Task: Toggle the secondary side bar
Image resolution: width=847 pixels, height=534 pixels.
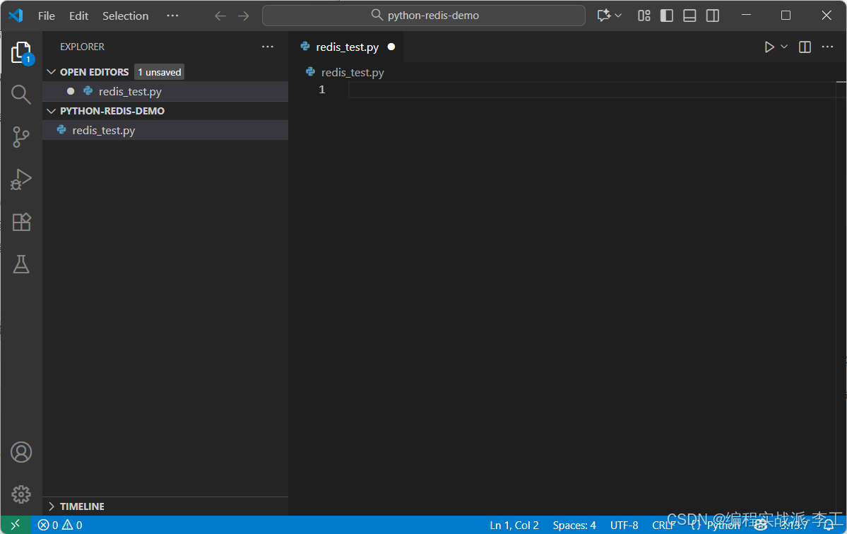Action: pos(713,16)
